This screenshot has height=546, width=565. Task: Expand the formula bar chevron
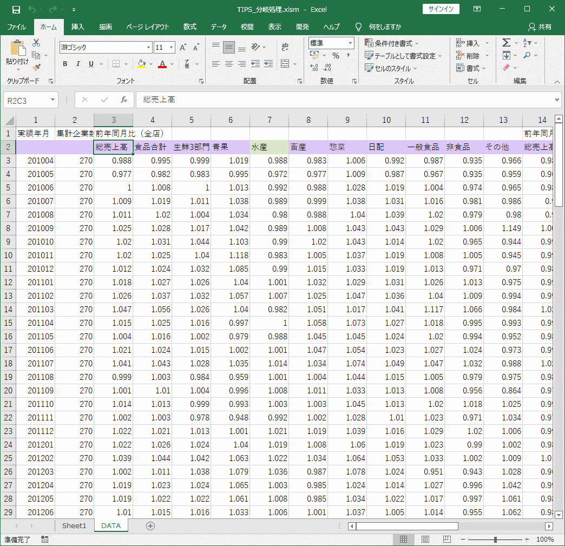[557, 100]
